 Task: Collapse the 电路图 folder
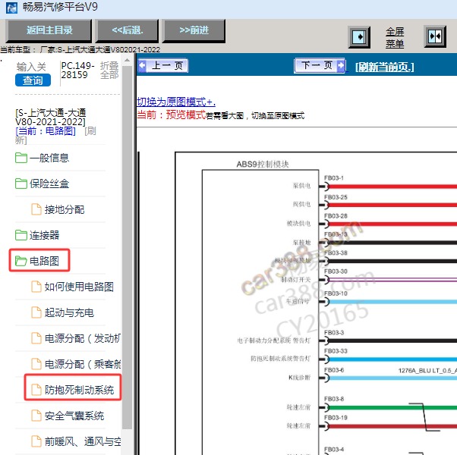pos(44,261)
